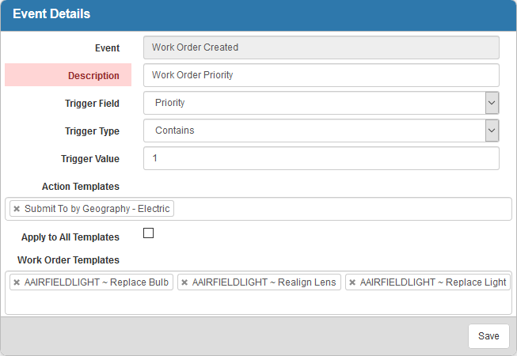The image size is (517, 356).
Task: Focus the Description text field
Action: click(x=321, y=75)
